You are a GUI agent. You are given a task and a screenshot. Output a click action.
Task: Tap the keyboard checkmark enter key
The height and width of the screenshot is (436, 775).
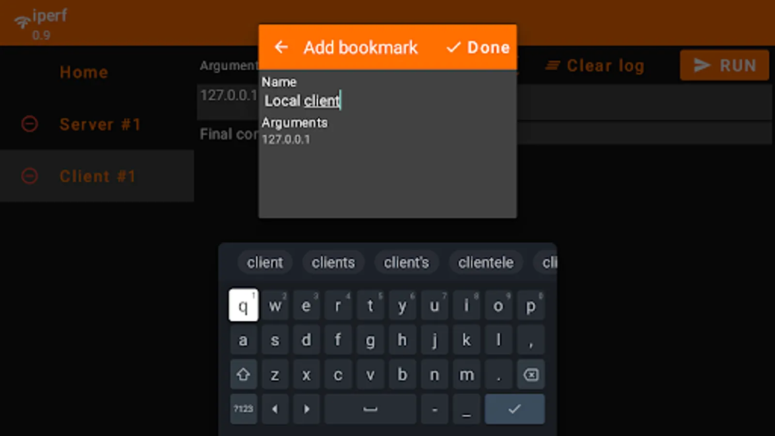click(514, 409)
